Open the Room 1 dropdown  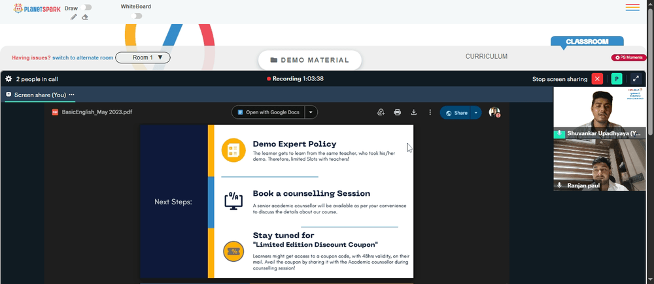pos(143,57)
